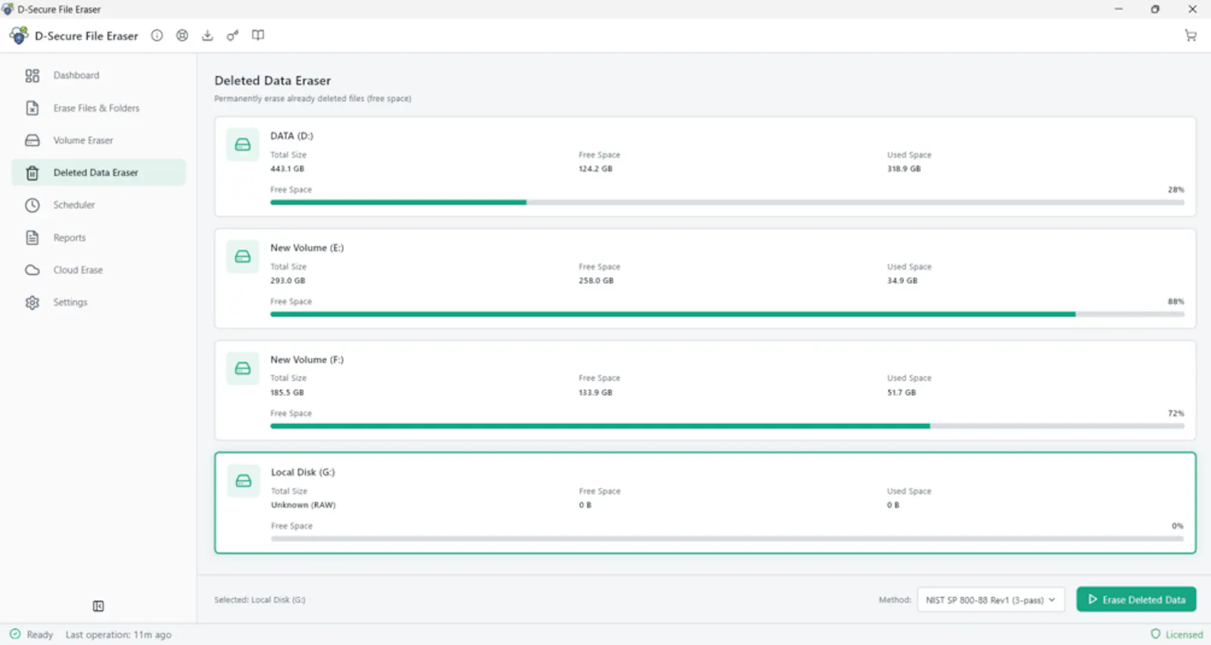Screen dimensions: 1211x645
Task: Click the 72% free space percentage
Action: pos(1175,414)
